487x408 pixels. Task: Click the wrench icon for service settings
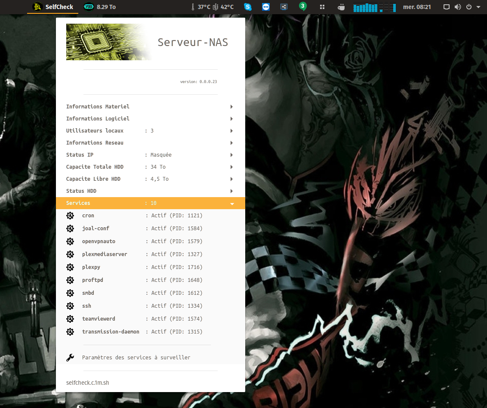70,358
